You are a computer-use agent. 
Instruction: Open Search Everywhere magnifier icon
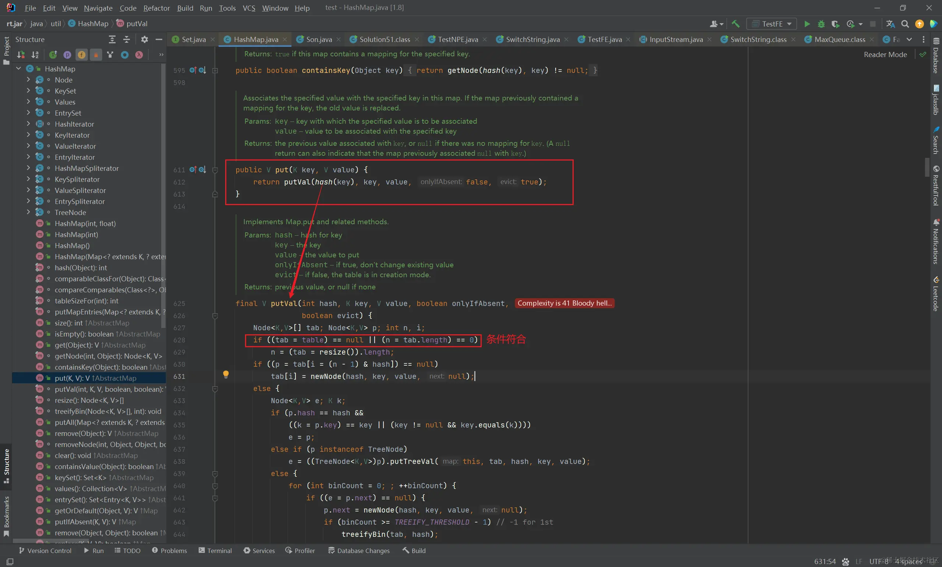pos(904,24)
